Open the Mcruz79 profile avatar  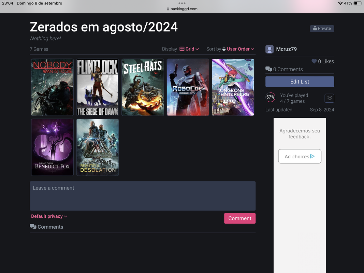[270, 49]
